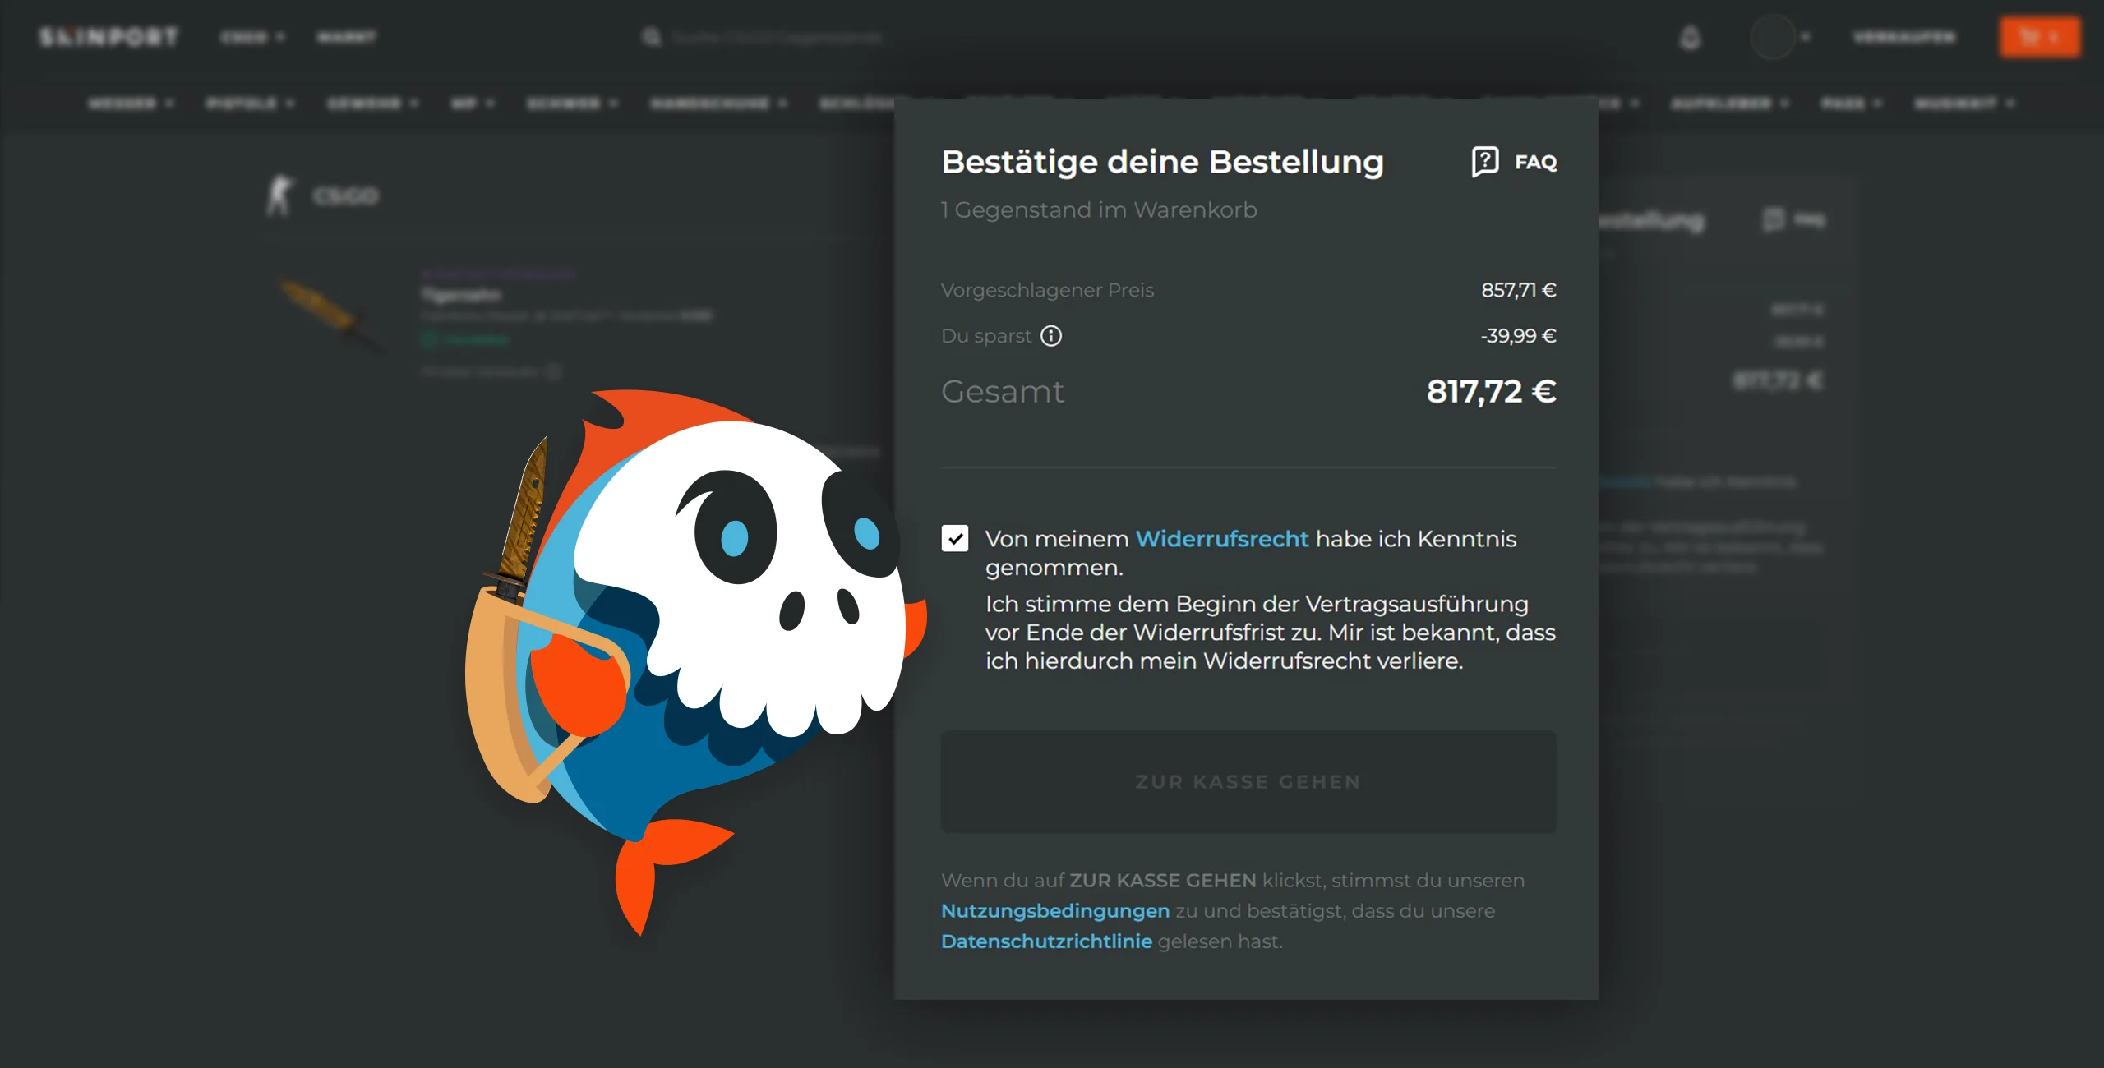
Task: Expand the Pistole category dropdown
Action: coord(250,104)
